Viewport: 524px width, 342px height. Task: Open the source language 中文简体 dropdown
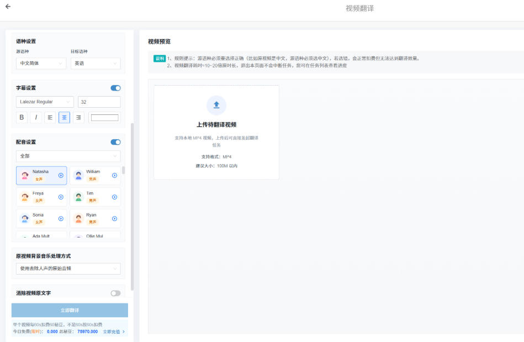click(x=41, y=63)
